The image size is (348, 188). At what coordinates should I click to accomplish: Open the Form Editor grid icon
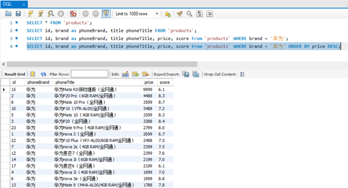pos(32,74)
